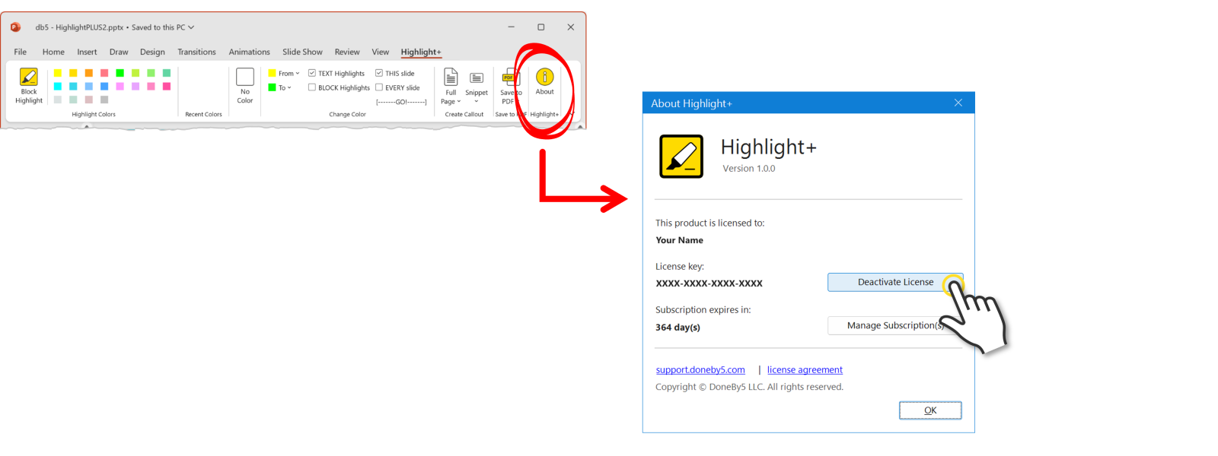1218x456 pixels.
Task: Open the license agreement link
Action: (x=805, y=370)
